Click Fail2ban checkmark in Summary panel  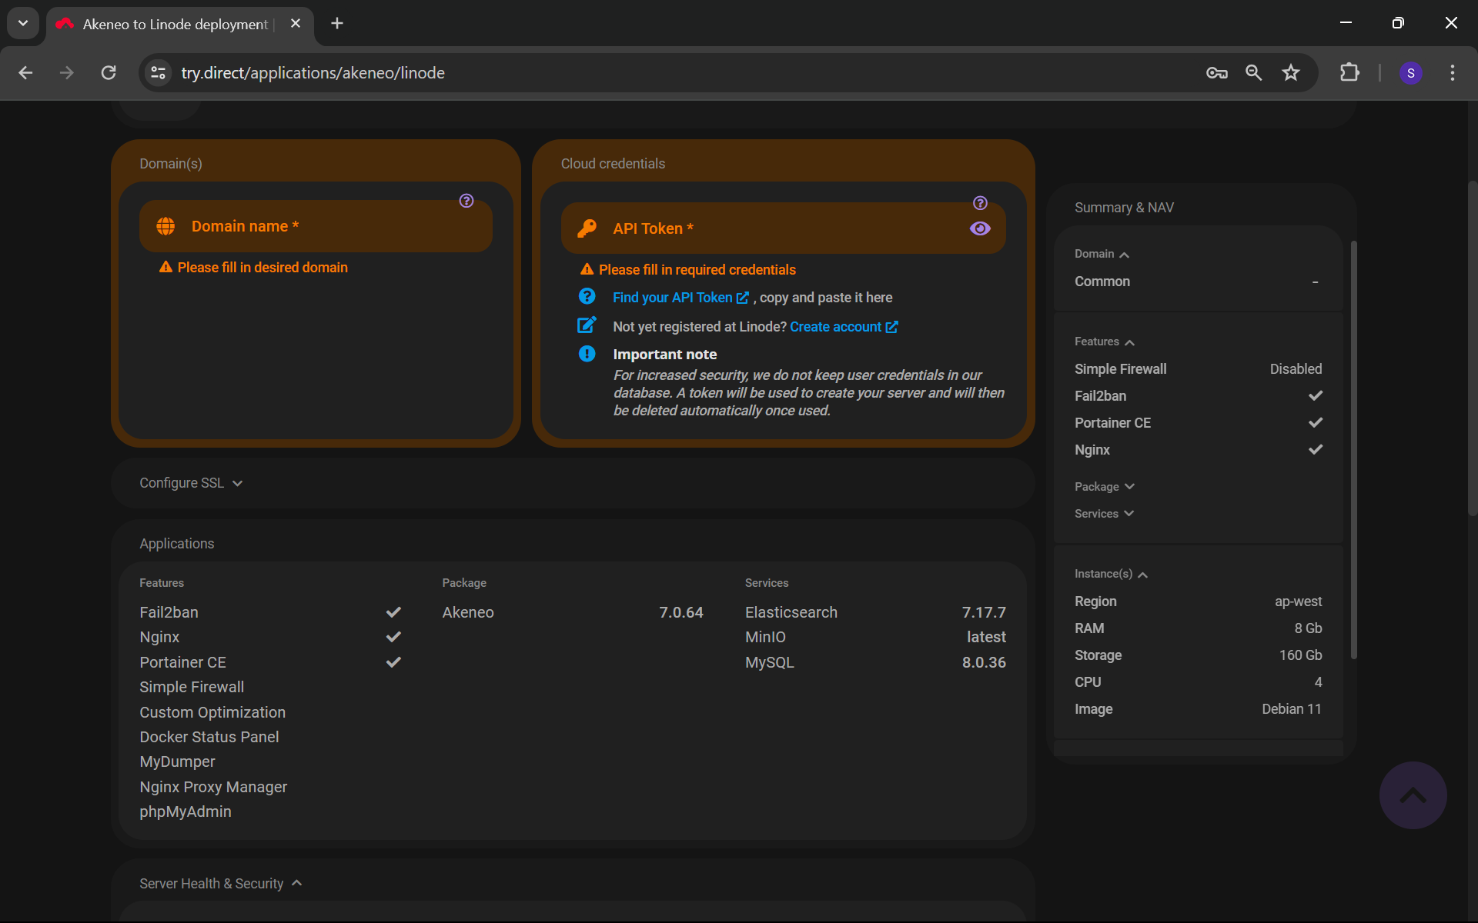pyautogui.click(x=1316, y=395)
